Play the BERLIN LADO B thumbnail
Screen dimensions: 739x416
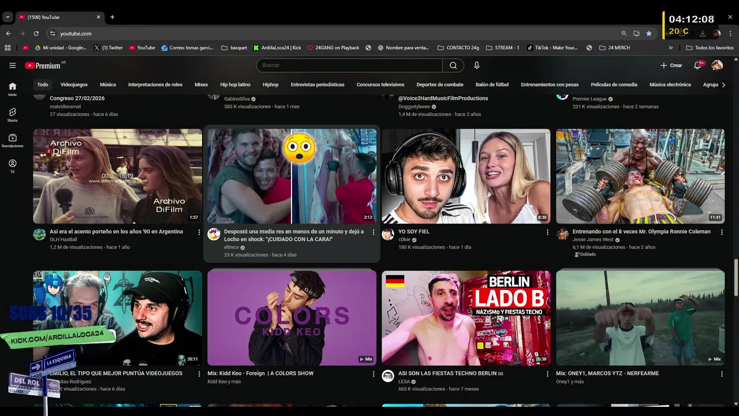466,318
